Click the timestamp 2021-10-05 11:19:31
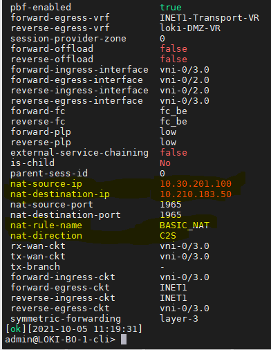 [x=84, y=329]
